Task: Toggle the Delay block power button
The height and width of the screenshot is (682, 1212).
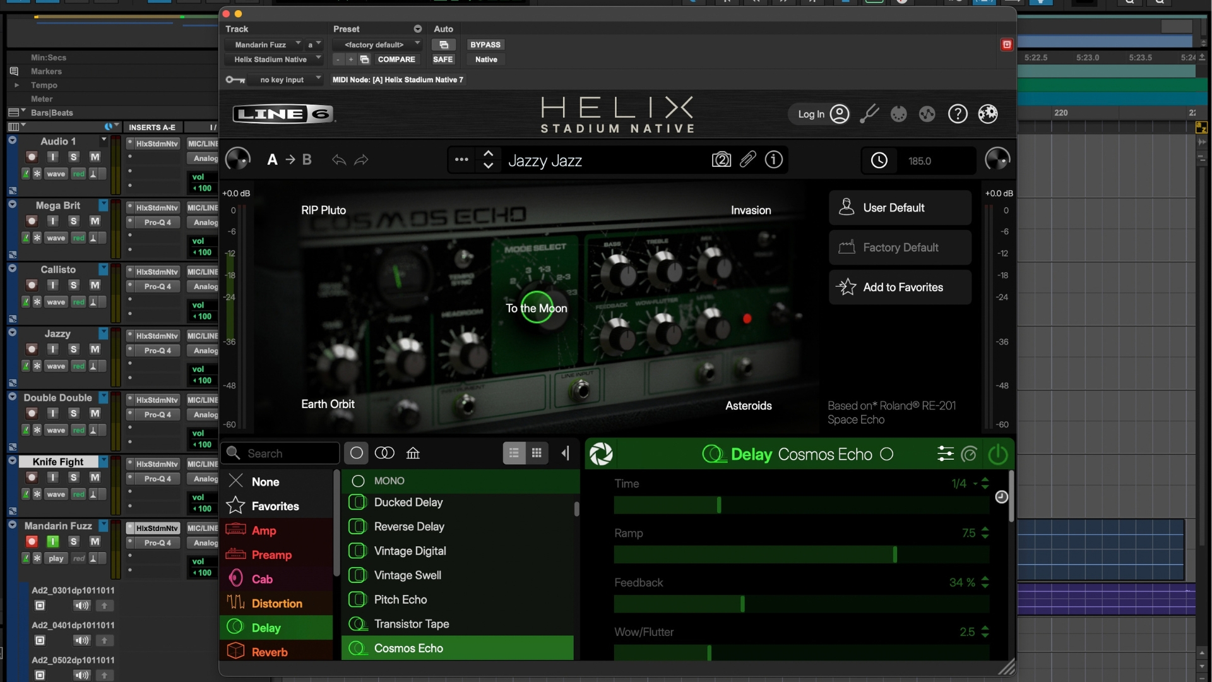Action: click(x=997, y=454)
